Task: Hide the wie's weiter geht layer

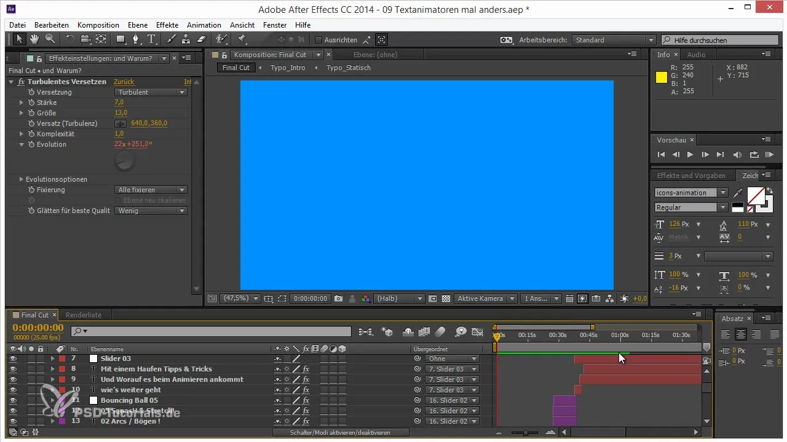Action: [x=13, y=390]
